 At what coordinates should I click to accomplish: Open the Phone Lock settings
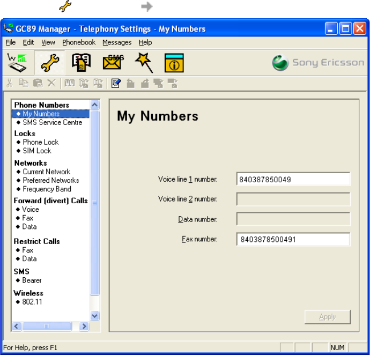(41, 142)
